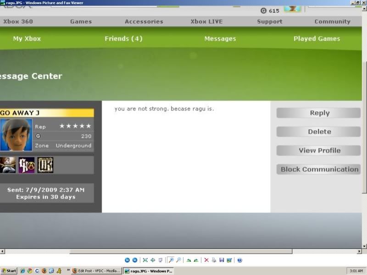This screenshot has width=367, height=275.
Task: Click the horizontal scrollbar right arrow
Action: (359, 251)
